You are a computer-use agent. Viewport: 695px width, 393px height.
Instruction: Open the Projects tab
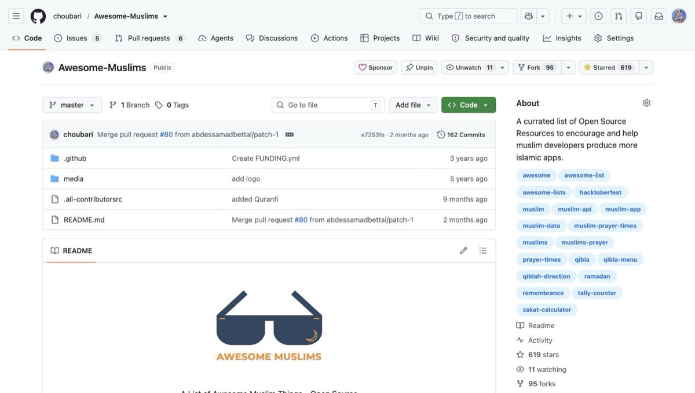380,38
